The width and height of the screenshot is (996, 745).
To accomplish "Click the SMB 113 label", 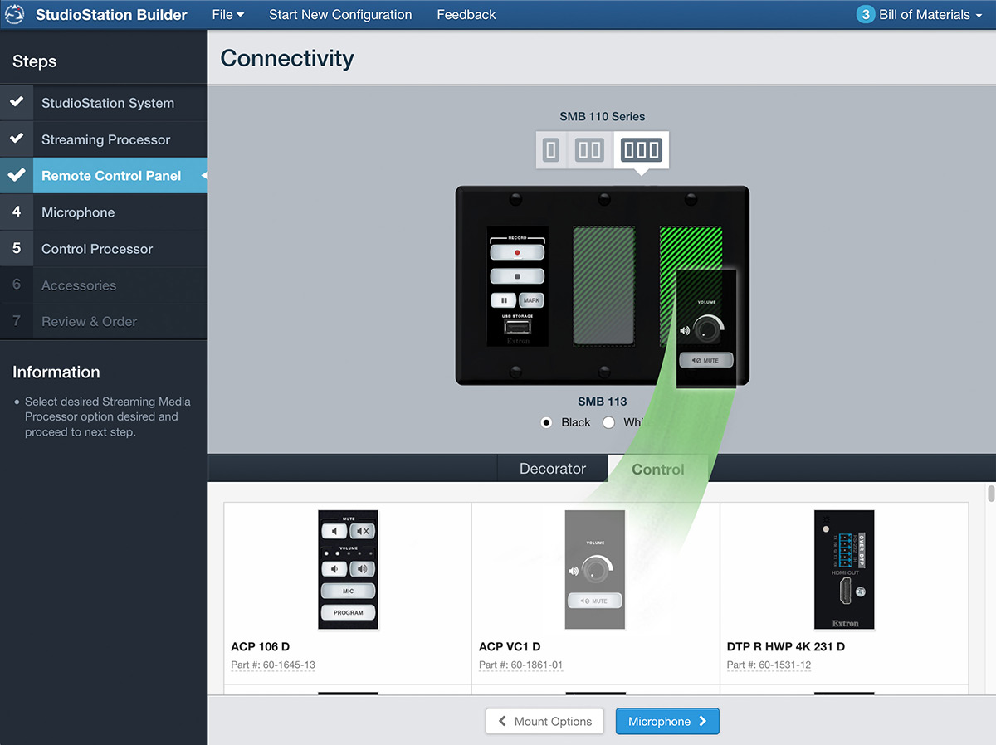I will 603,402.
